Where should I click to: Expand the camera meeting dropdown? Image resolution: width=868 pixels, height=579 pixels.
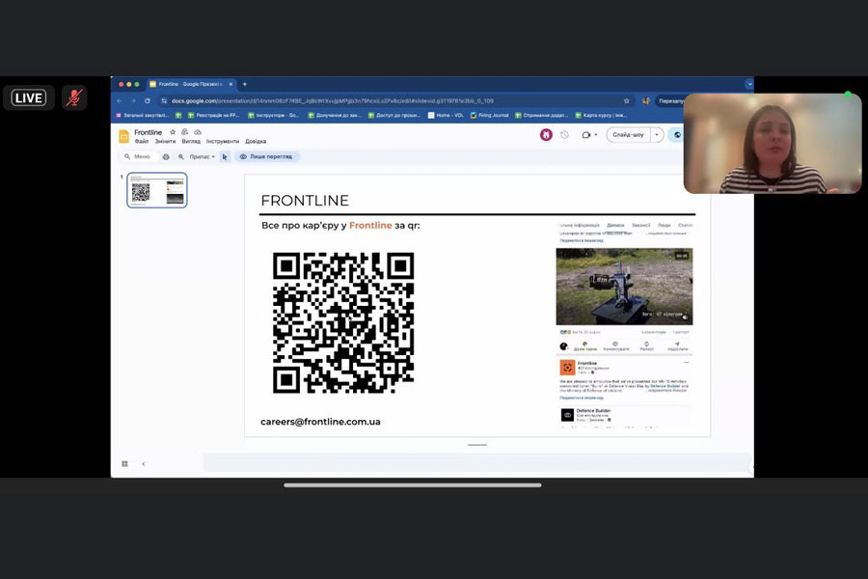[596, 135]
